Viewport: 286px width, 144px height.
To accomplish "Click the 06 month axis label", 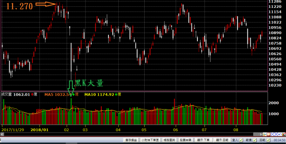I will pos(176,130).
